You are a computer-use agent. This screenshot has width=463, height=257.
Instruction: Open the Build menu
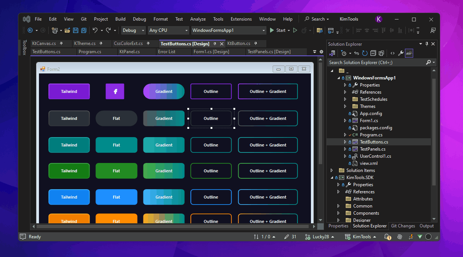(x=120, y=19)
